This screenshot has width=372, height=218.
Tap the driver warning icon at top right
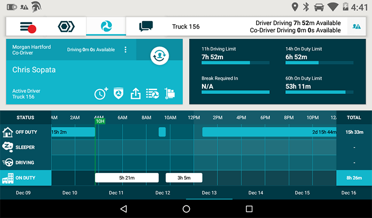point(356,27)
